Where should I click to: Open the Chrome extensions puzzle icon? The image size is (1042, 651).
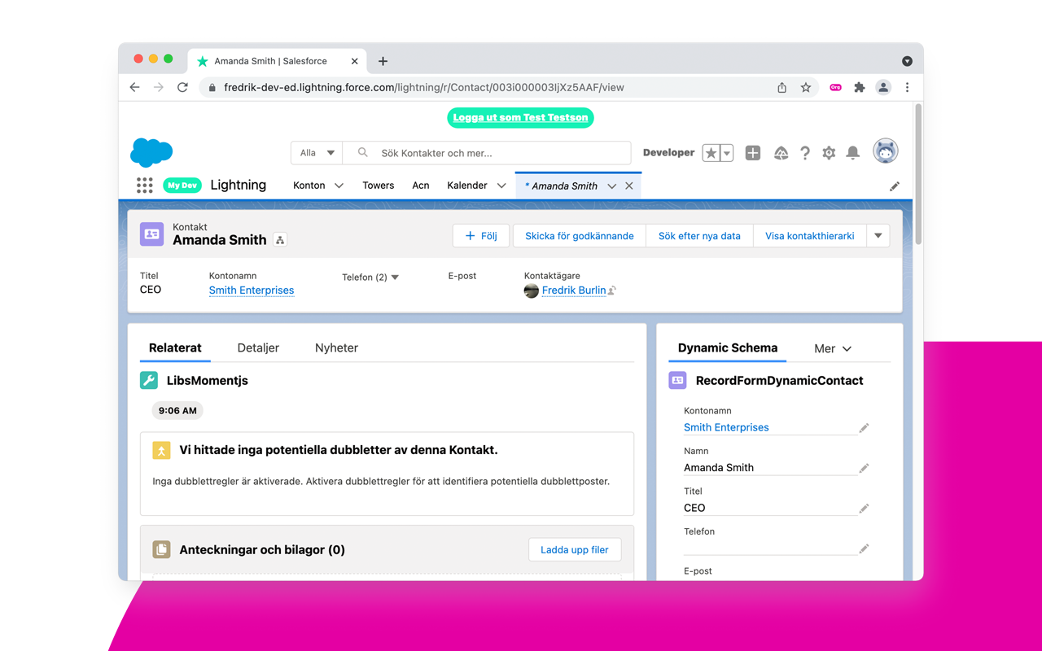click(x=859, y=87)
